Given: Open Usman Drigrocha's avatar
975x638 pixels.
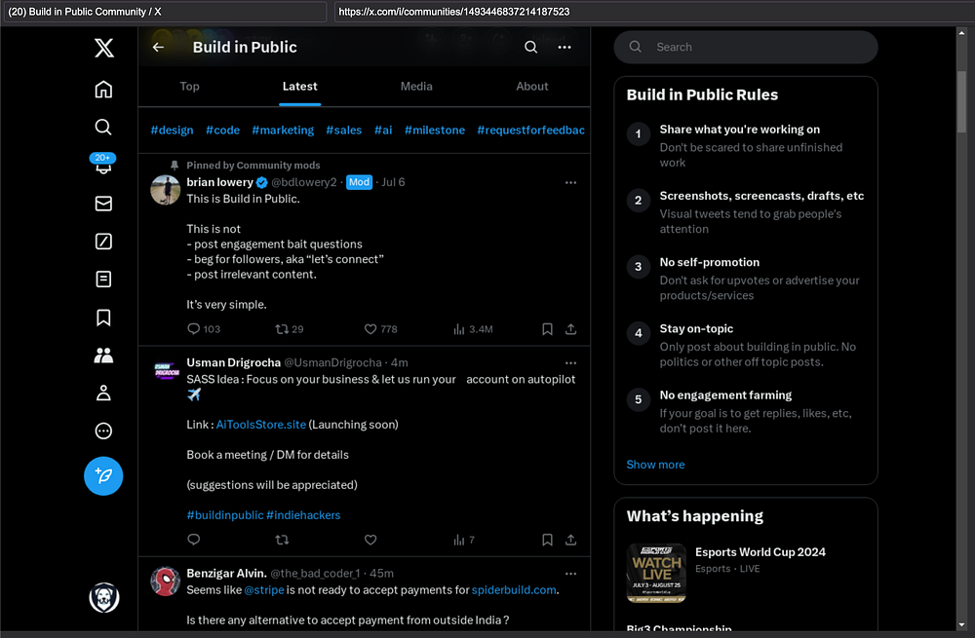Looking at the screenshot, I should (x=166, y=371).
